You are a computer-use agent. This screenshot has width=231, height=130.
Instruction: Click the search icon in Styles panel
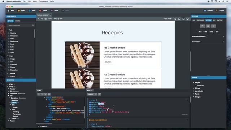click(100, 94)
